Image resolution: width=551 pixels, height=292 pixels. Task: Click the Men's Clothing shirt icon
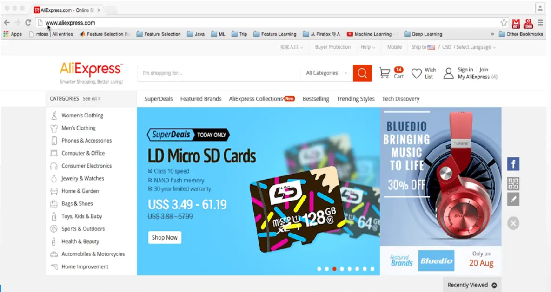pyautogui.click(x=54, y=128)
